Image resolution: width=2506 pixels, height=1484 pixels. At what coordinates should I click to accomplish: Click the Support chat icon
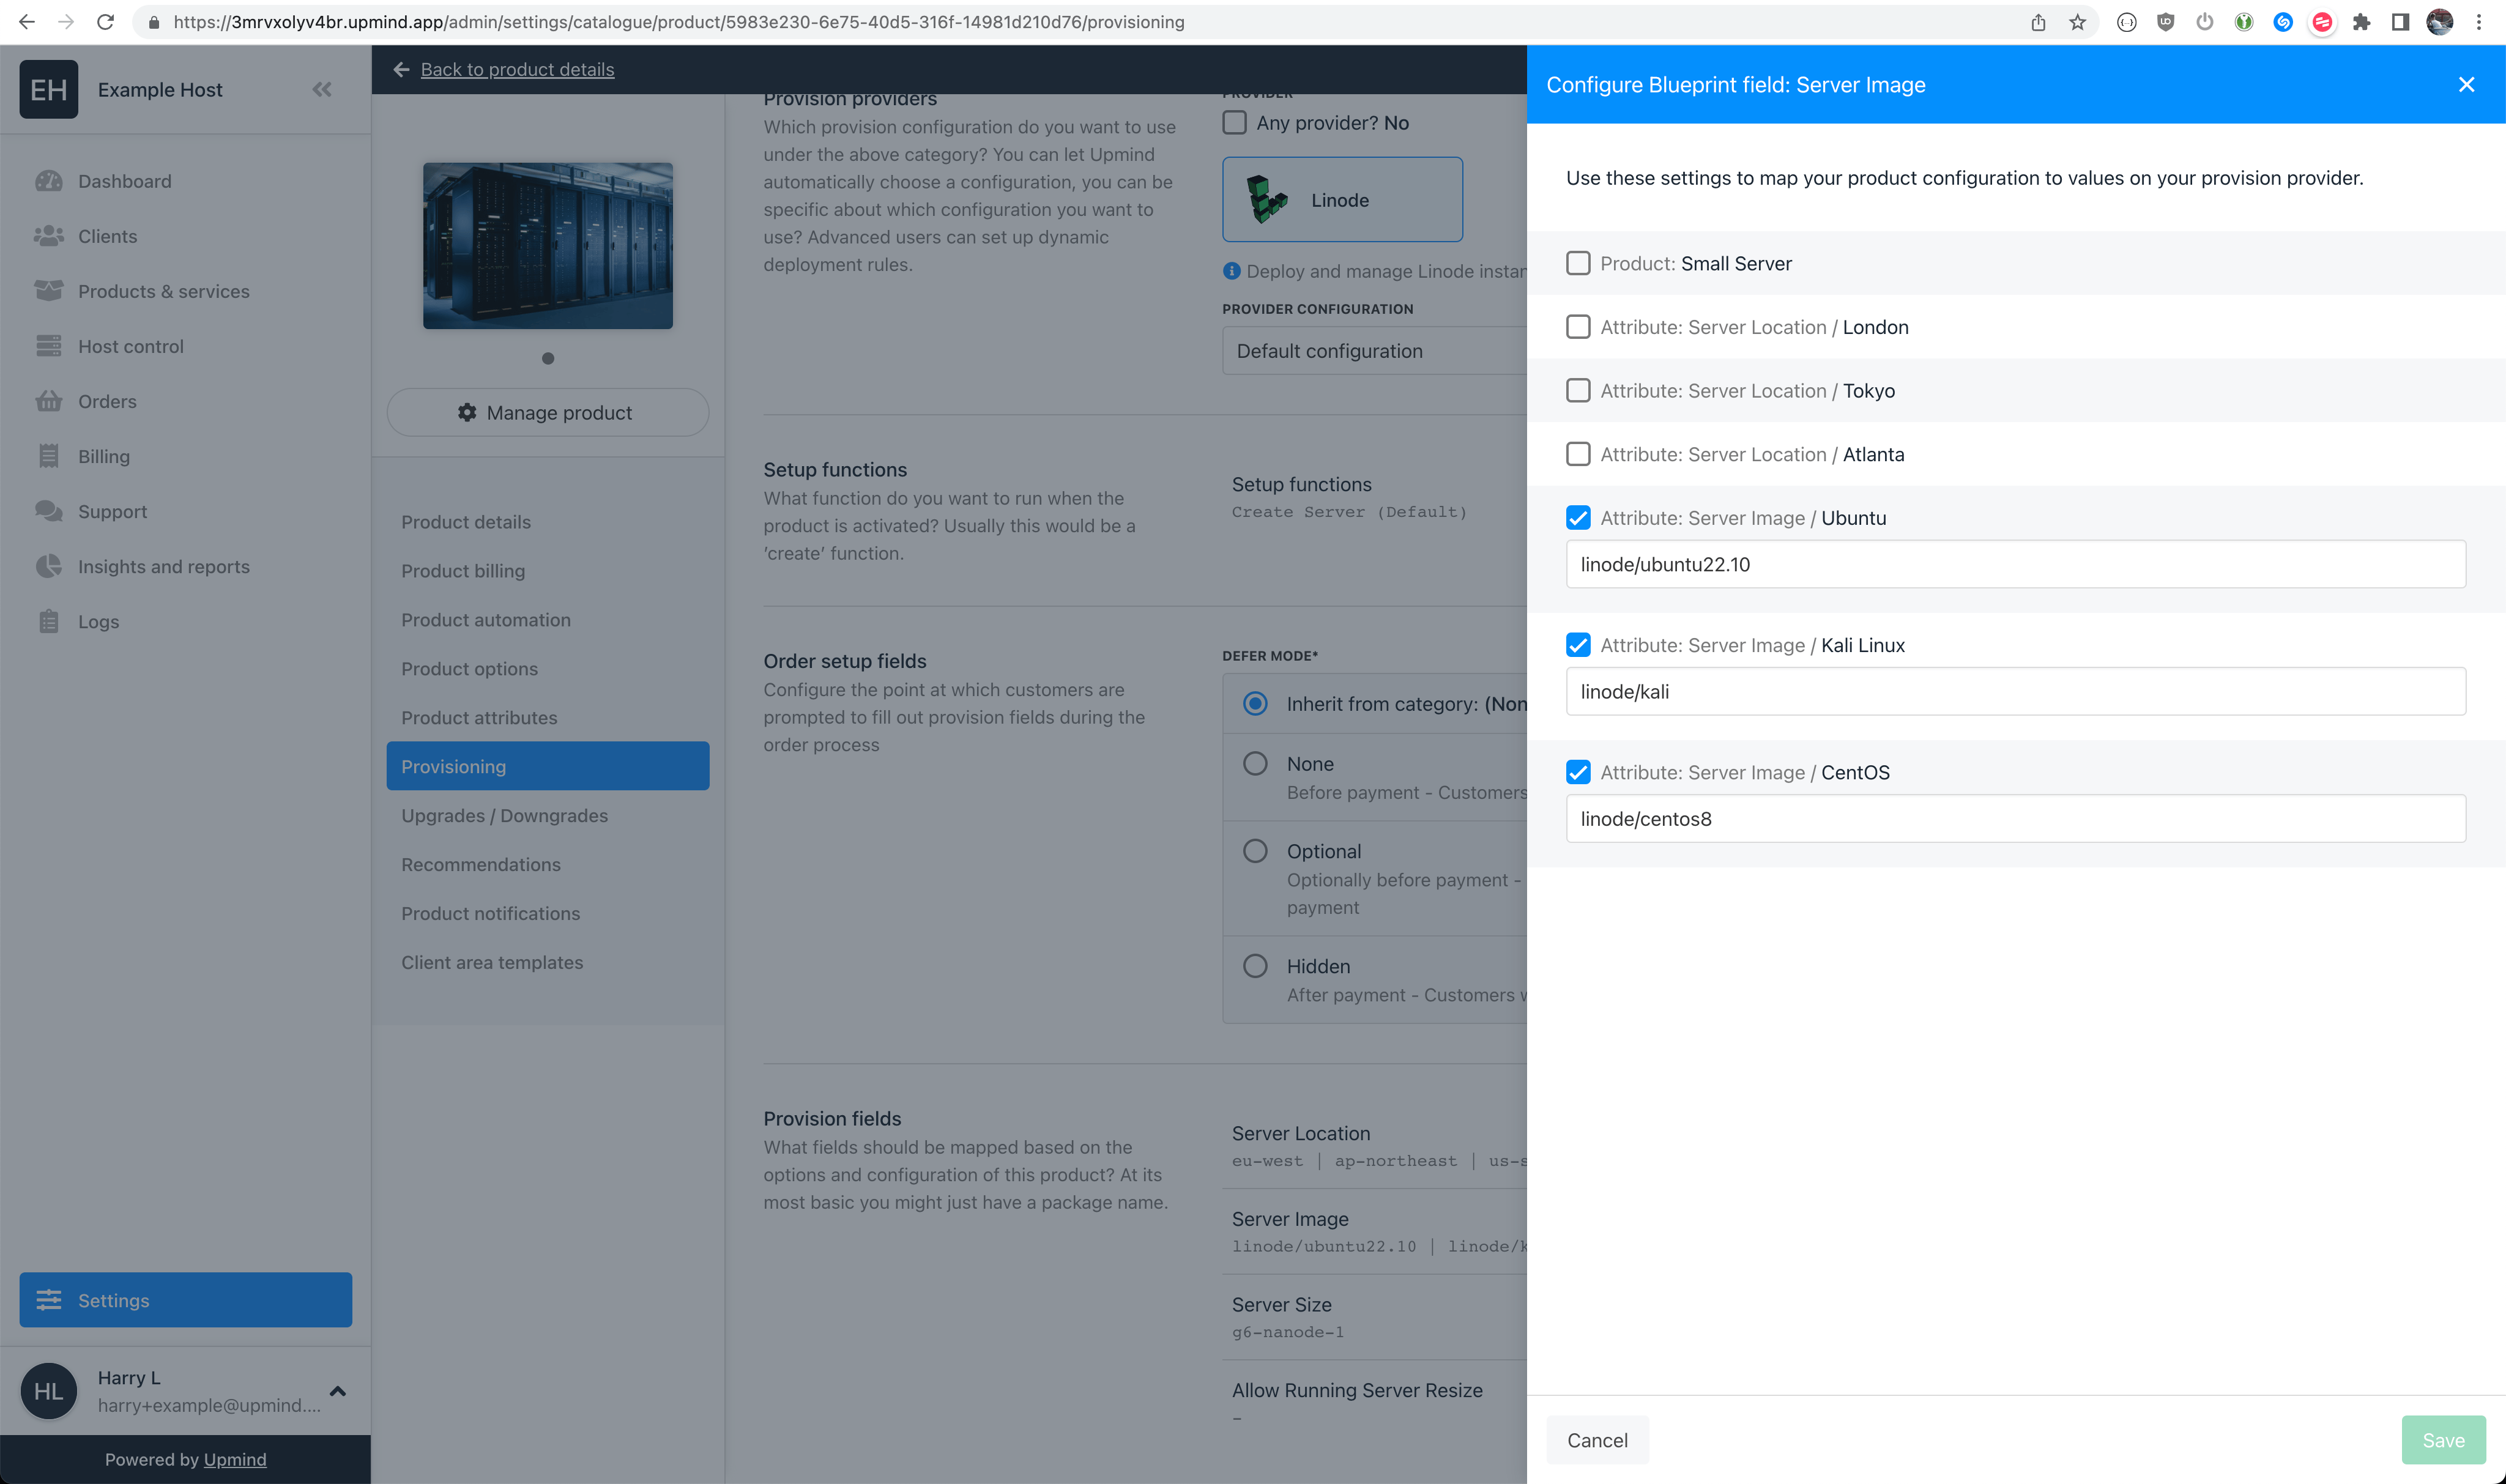click(x=48, y=511)
